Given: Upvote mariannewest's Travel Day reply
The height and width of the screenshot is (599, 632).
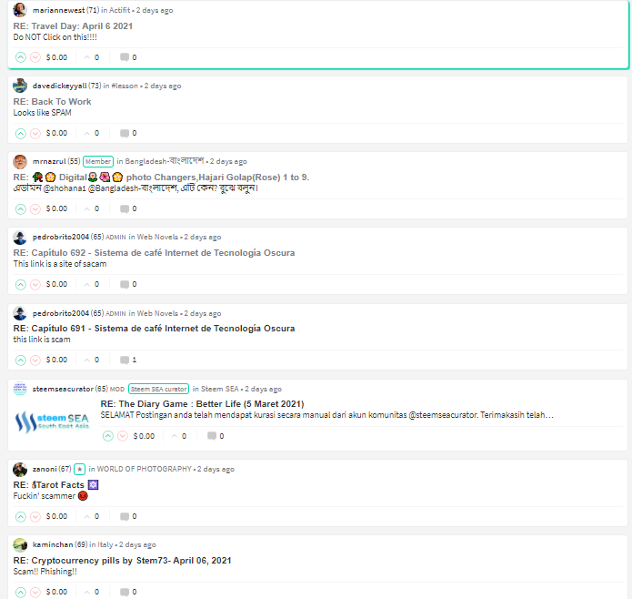Looking at the screenshot, I should (x=21, y=57).
